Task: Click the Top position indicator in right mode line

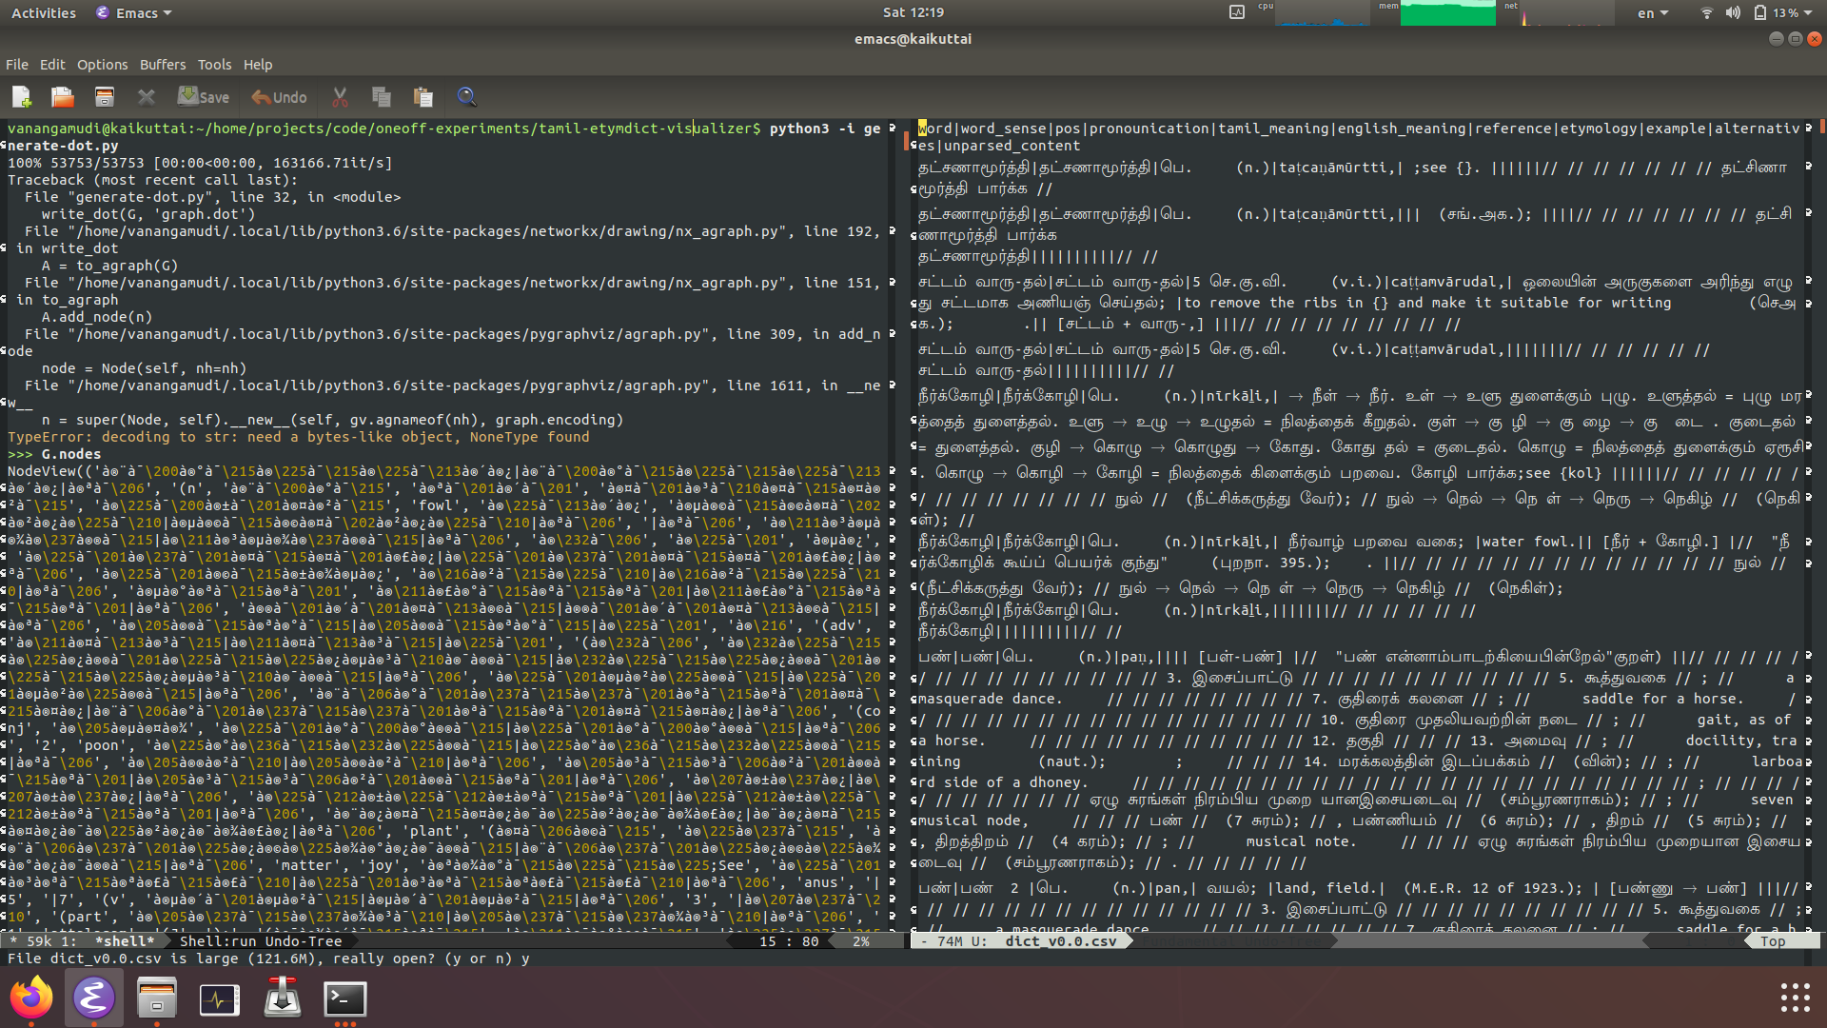Action: click(1772, 941)
